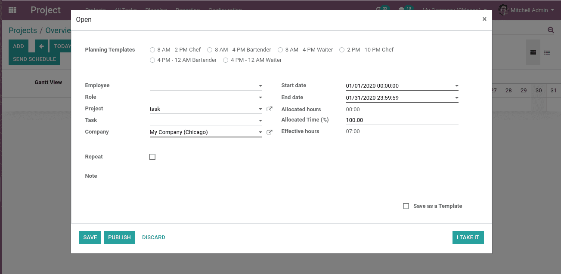Enable the Repeat checkbox

[x=152, y=157]
